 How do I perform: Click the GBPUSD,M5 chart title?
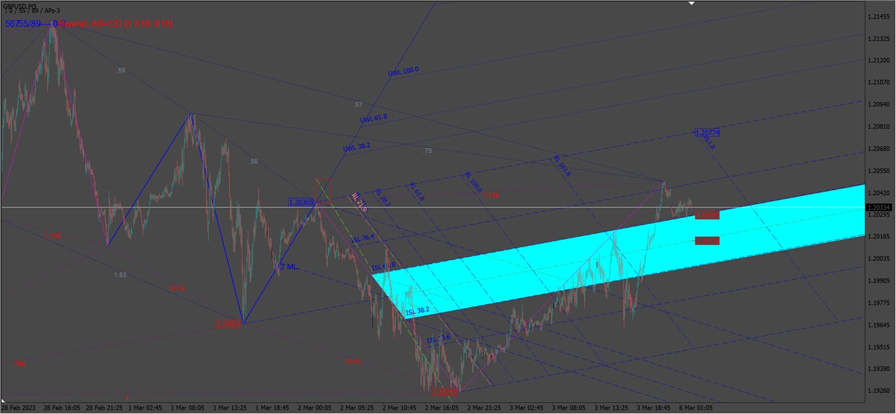[19, 6]
